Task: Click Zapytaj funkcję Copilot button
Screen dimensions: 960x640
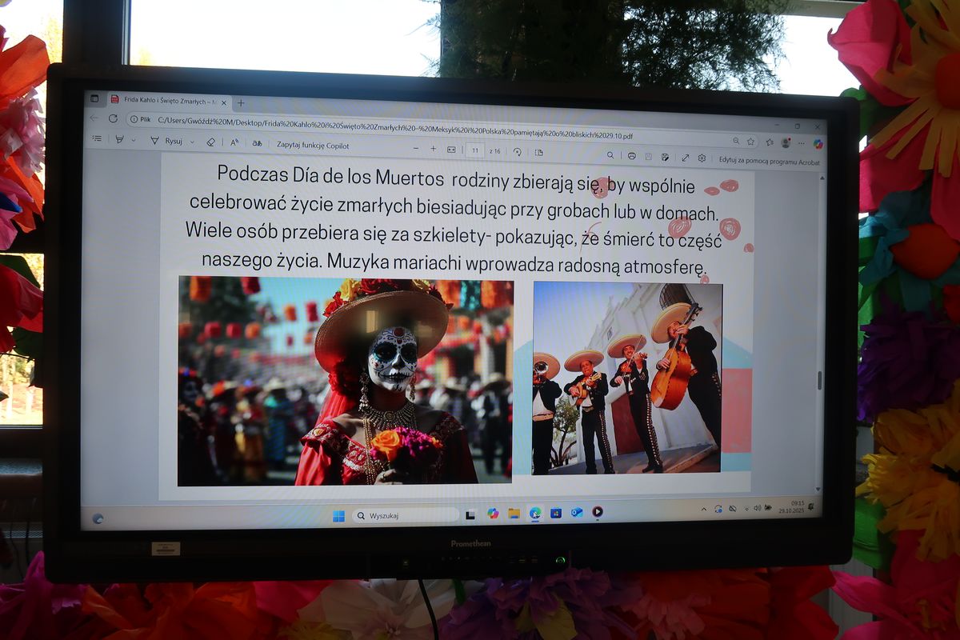Action: 313,146
